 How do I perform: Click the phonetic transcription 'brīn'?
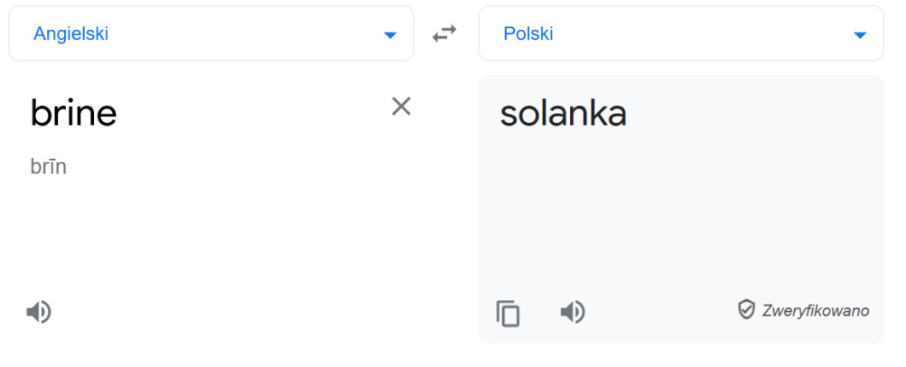(48, 166)
